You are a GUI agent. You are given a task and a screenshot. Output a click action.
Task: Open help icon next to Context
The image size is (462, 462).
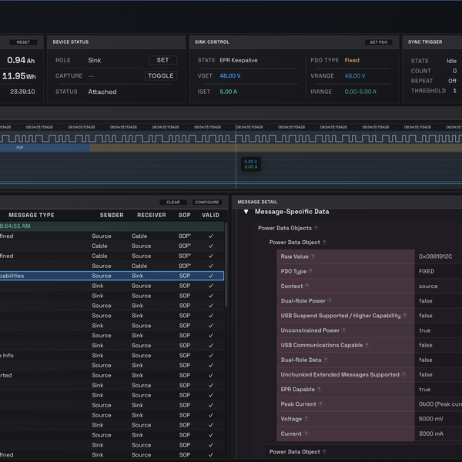tap(307, 286)
